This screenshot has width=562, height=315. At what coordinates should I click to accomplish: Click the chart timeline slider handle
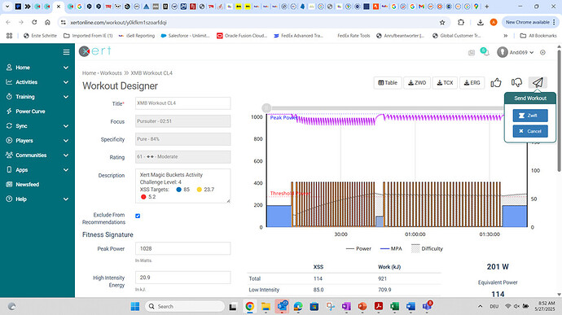click(266, 108)
